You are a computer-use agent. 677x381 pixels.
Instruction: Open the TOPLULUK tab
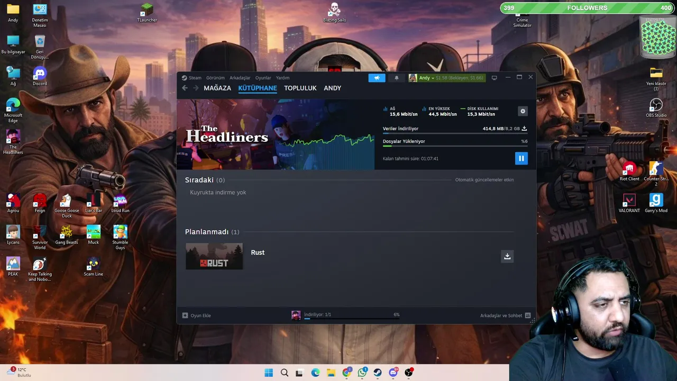(300, 88)
